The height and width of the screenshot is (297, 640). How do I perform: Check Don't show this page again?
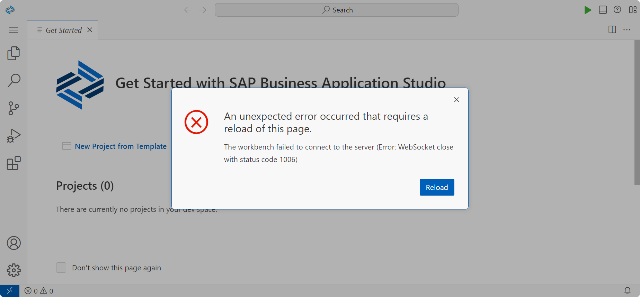tap(61, 268)
